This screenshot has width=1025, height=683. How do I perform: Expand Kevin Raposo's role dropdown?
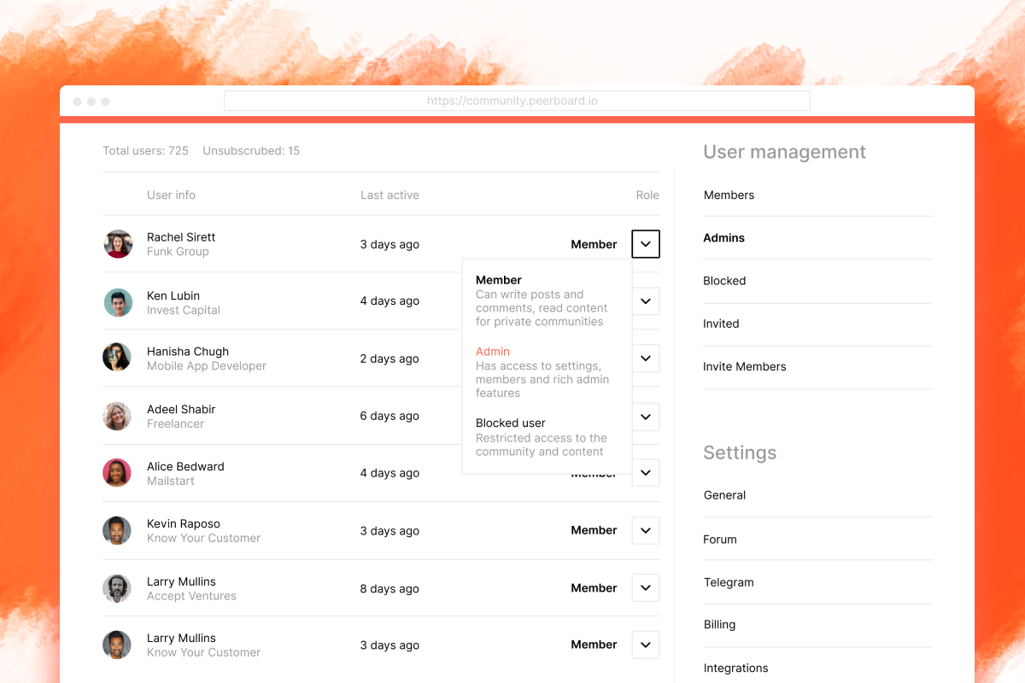click(x=646, y=530)
